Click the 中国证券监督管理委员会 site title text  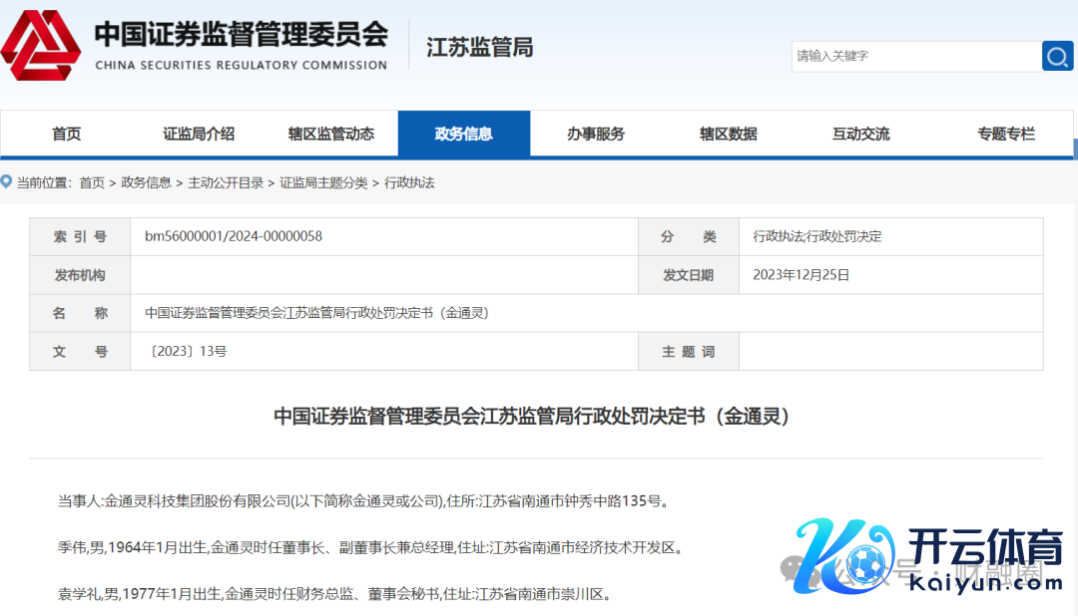241,36
